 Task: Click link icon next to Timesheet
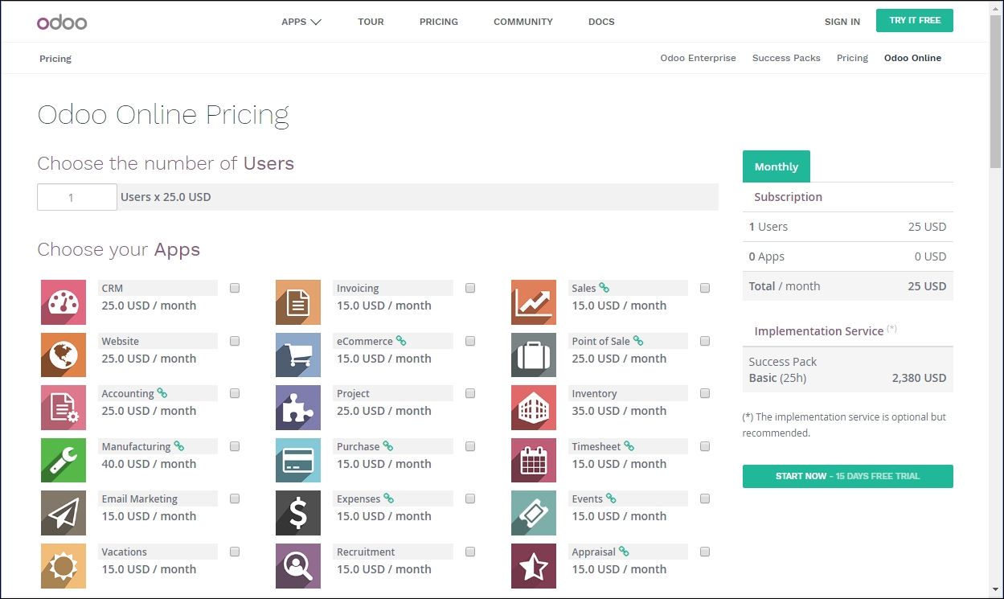pos(629,446)
